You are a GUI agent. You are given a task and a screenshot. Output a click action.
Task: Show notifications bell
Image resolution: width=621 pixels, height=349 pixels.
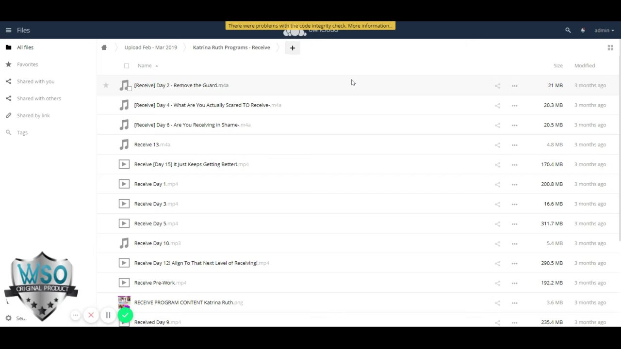pyautogui.click(x=583, y=30)
